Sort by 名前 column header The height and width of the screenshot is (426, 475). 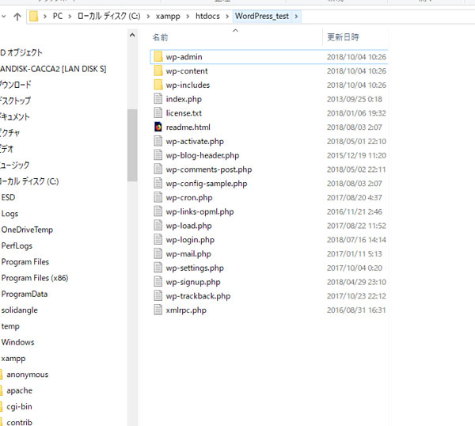point(160,37)
